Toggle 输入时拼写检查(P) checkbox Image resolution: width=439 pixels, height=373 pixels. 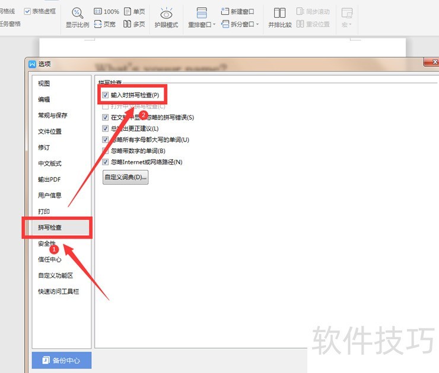pos(105,95)
